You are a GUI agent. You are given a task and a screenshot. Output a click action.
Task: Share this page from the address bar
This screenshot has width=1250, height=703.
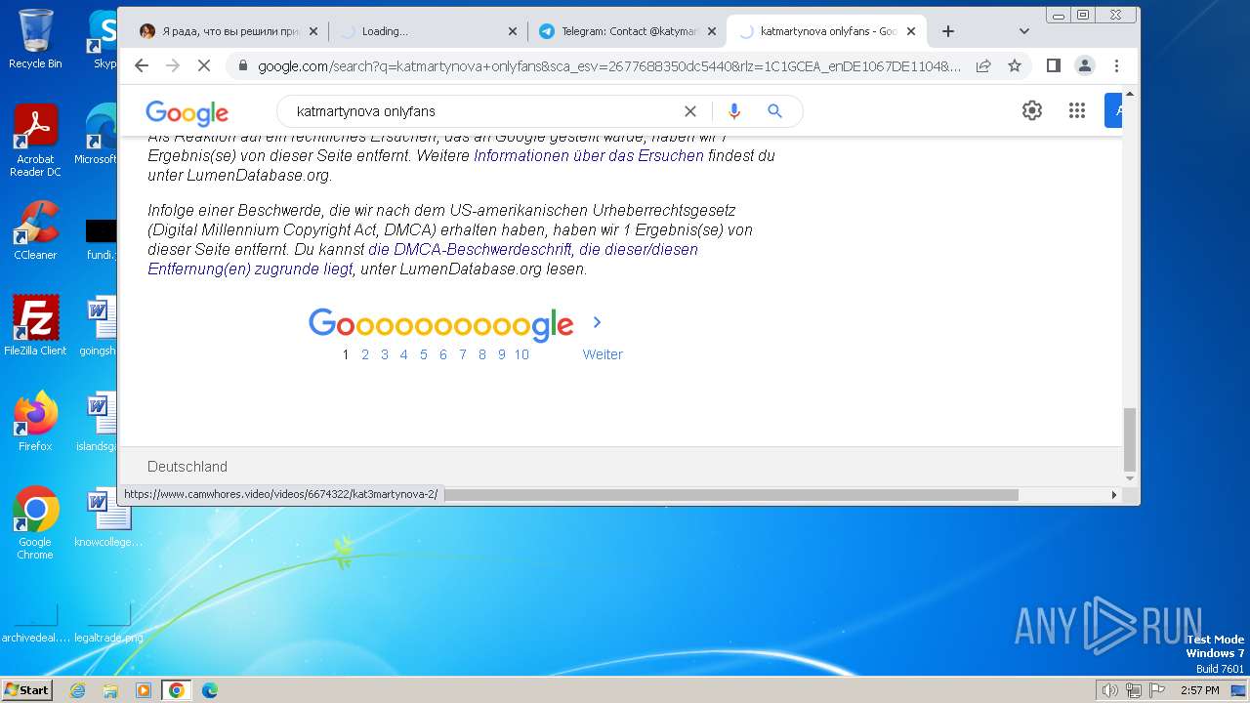click(983, 65)
